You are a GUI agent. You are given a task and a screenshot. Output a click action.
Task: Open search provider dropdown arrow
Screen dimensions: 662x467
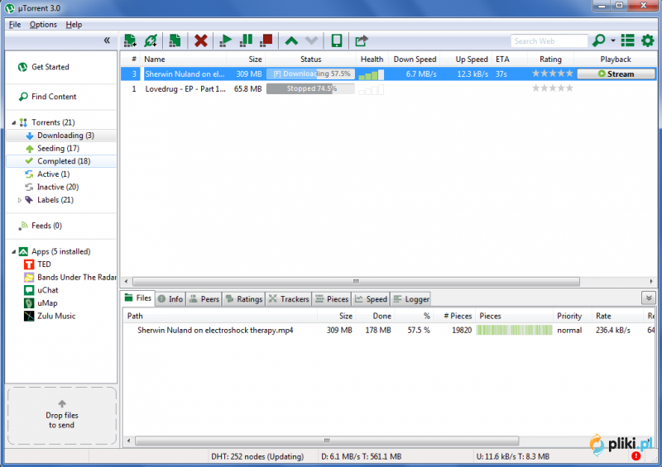tap(613, 41)
